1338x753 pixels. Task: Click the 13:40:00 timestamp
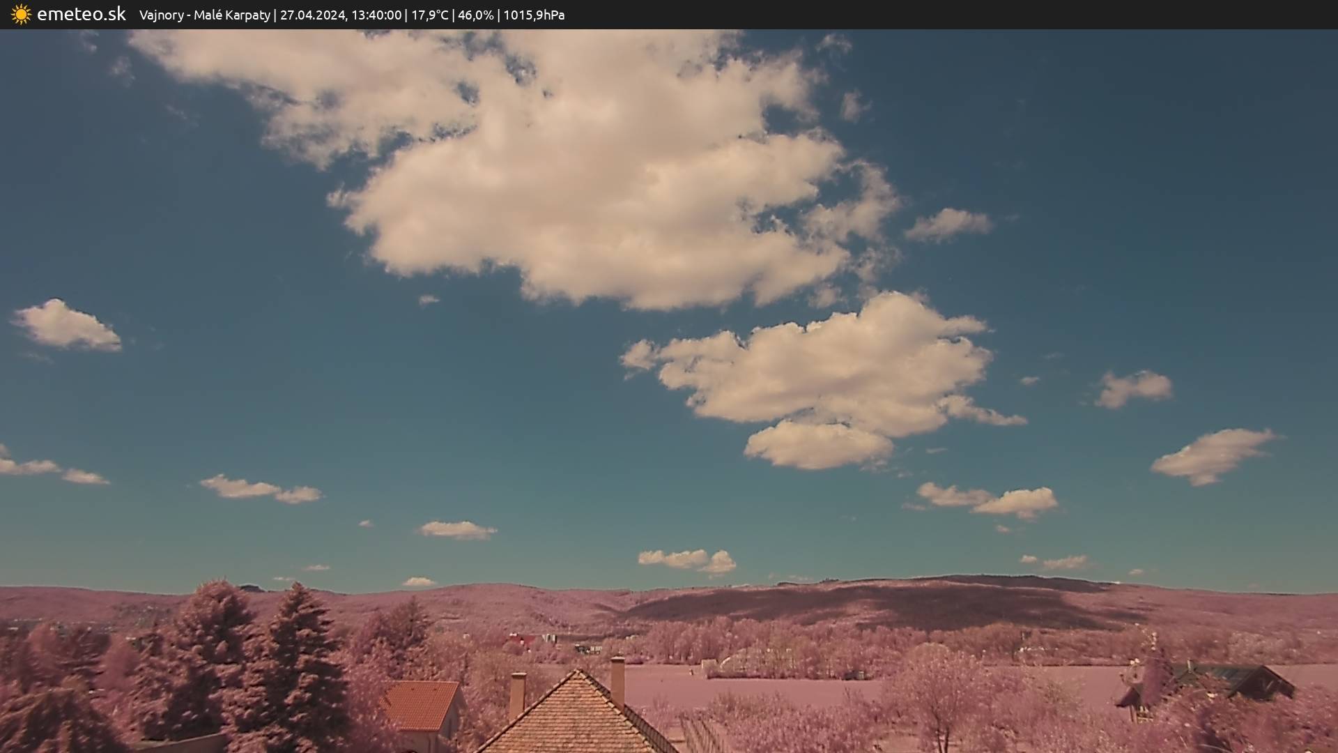click(376, 15)
